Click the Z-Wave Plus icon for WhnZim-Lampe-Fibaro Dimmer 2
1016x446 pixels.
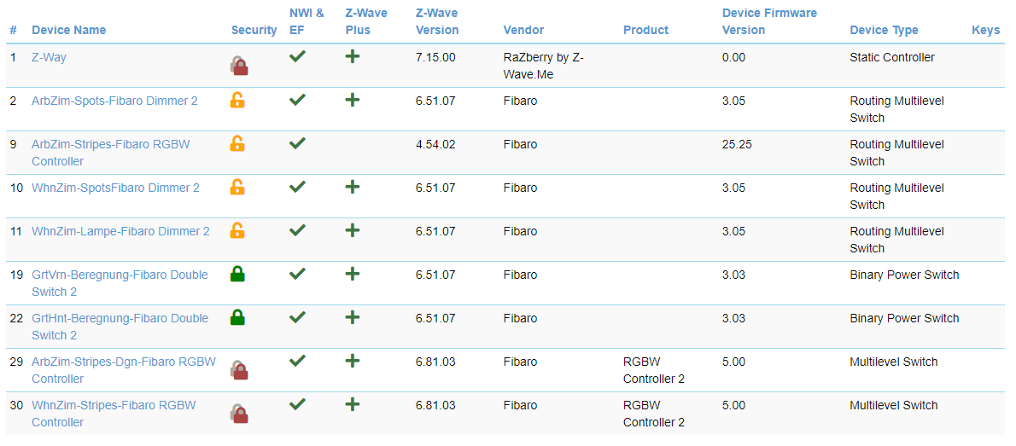point(353,230)
